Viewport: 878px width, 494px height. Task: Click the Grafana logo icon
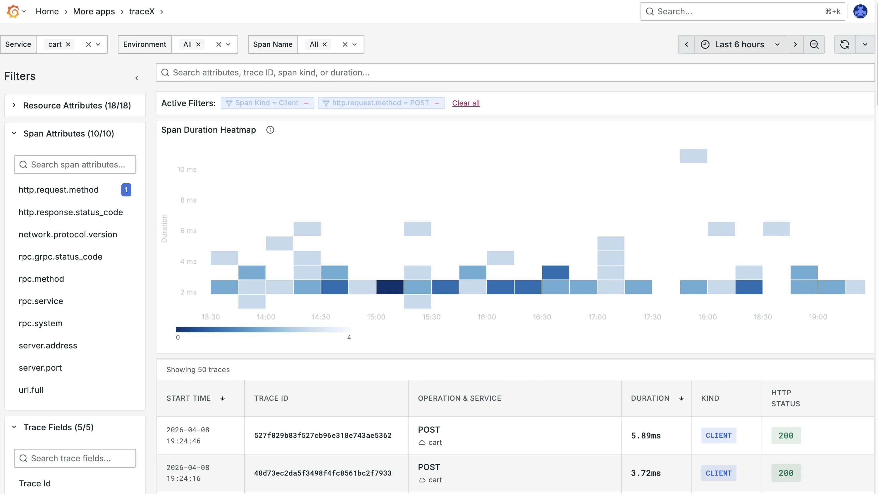(x=13, y=11)
